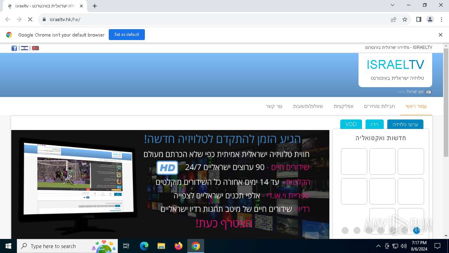Open שאלות/תשובות FAQ menu item
This screenshot has height=253, width=449.
[308, 106]
